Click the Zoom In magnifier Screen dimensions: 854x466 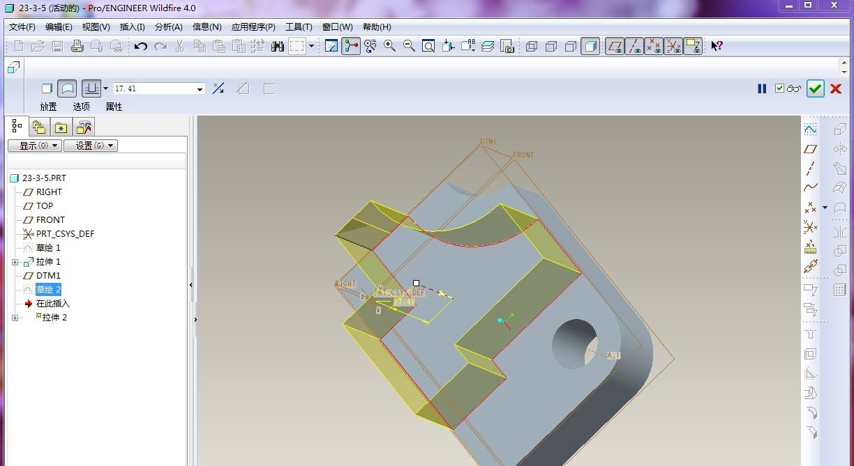[390, 46]
